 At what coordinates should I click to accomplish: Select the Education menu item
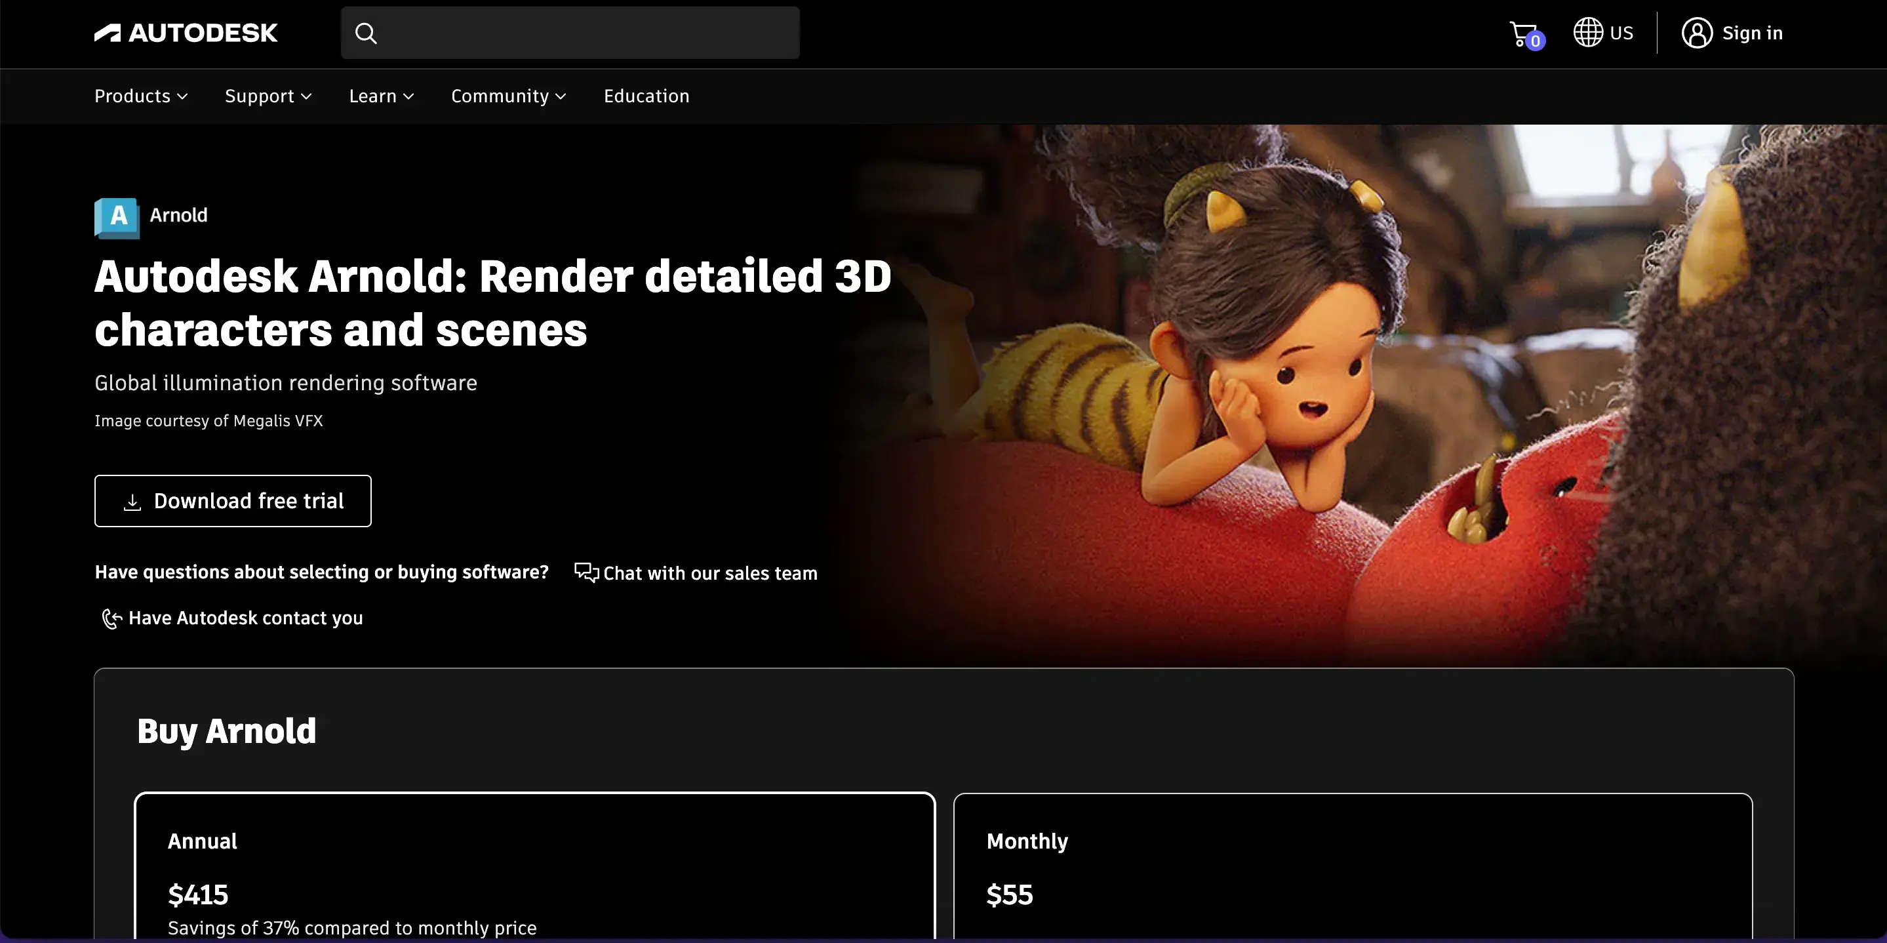pyautogui.click(x=645, y=96)
